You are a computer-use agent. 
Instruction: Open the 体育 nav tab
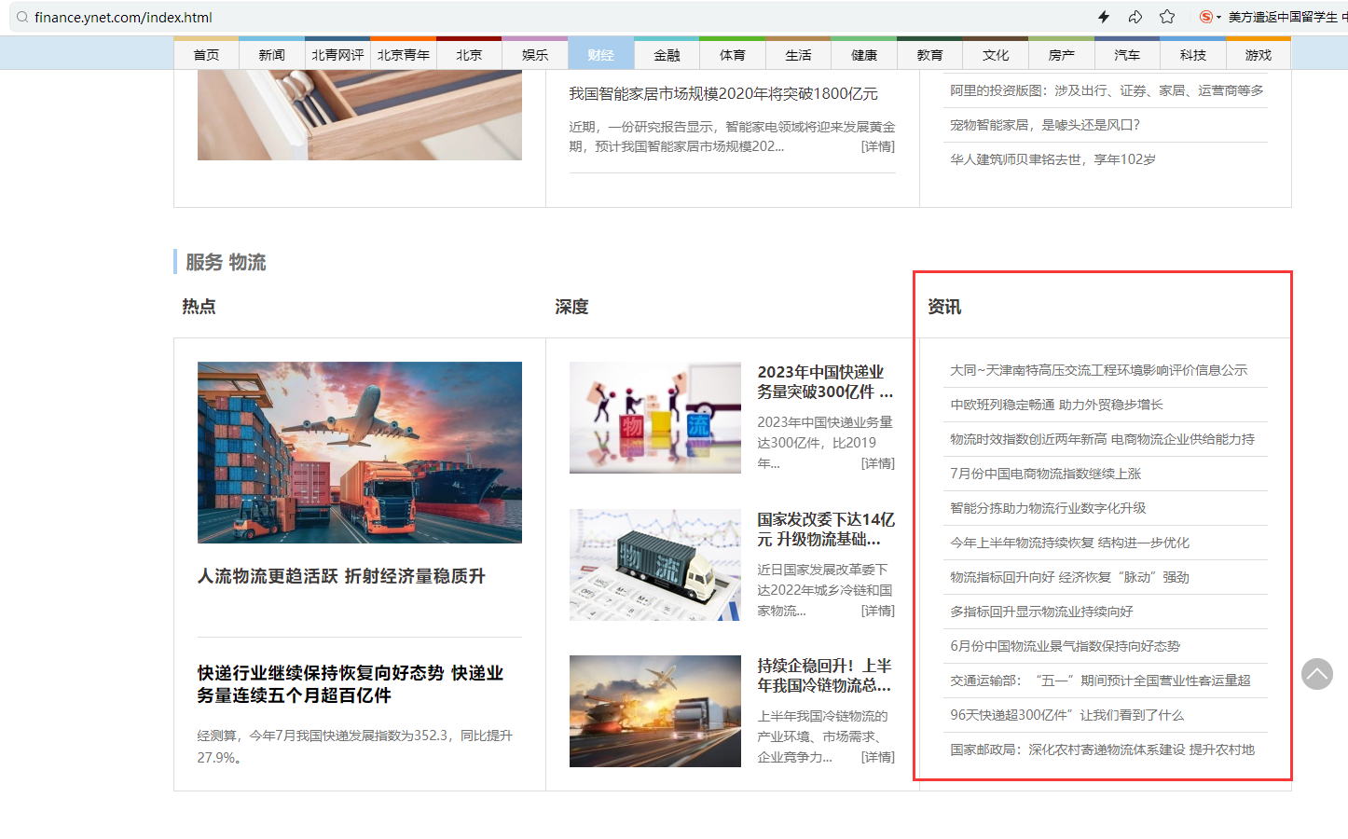coord(733,55)
